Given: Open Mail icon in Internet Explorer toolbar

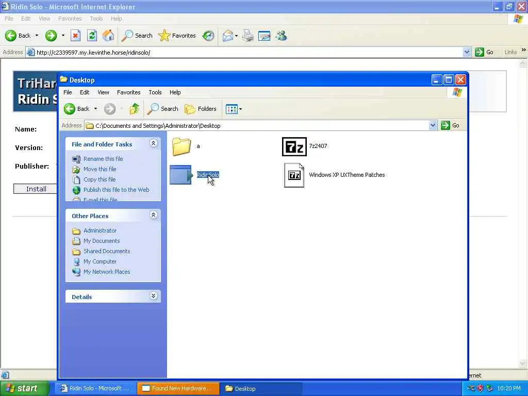Looking at the screenshot, I should click(x=228, y=36).
